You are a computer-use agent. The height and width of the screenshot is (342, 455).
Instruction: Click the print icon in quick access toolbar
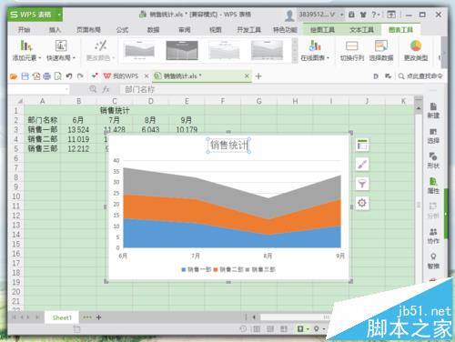(46, 76)
